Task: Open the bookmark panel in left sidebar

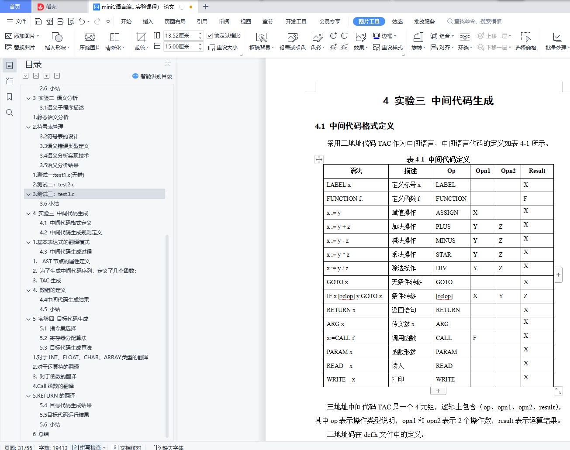Action: click(10, 97)
